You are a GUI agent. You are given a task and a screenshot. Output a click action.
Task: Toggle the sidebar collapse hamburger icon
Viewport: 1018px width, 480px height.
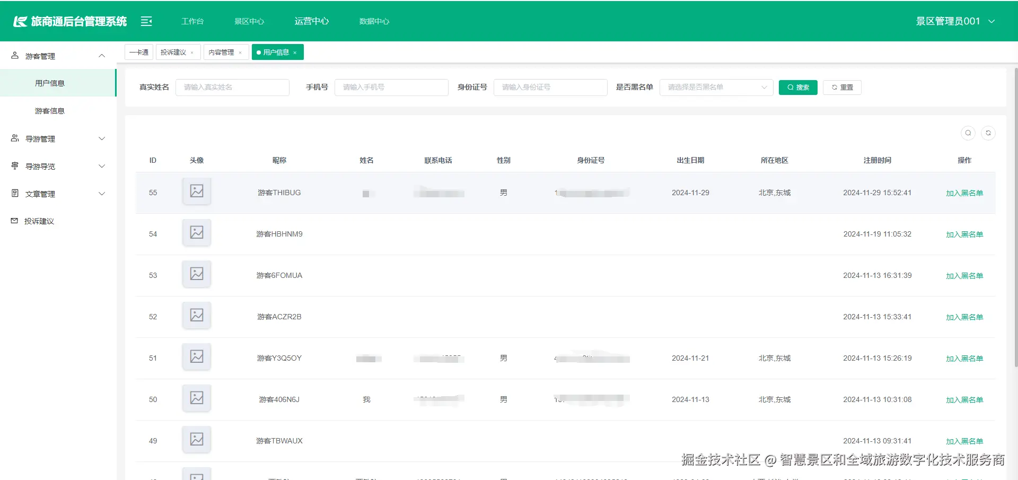coord(146,21)
